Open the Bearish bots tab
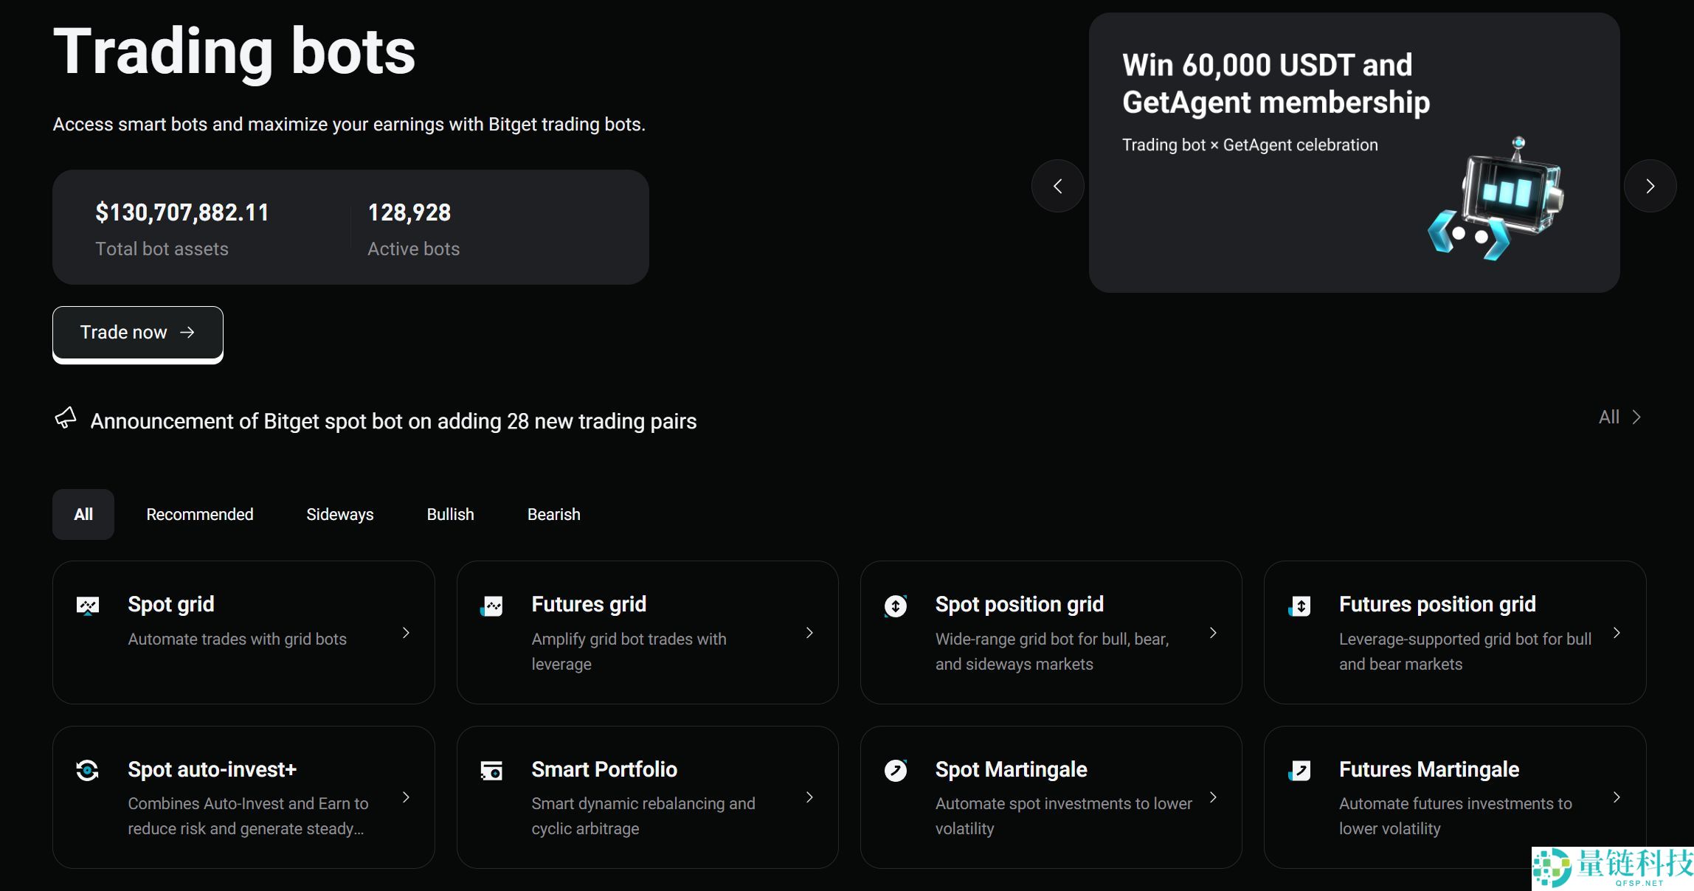The width and height of the screenshot is (1694, 891). [x=553, y=514]
